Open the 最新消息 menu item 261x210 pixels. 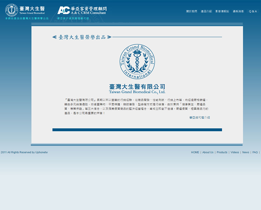pyautogui.click(x=238, y=11)
